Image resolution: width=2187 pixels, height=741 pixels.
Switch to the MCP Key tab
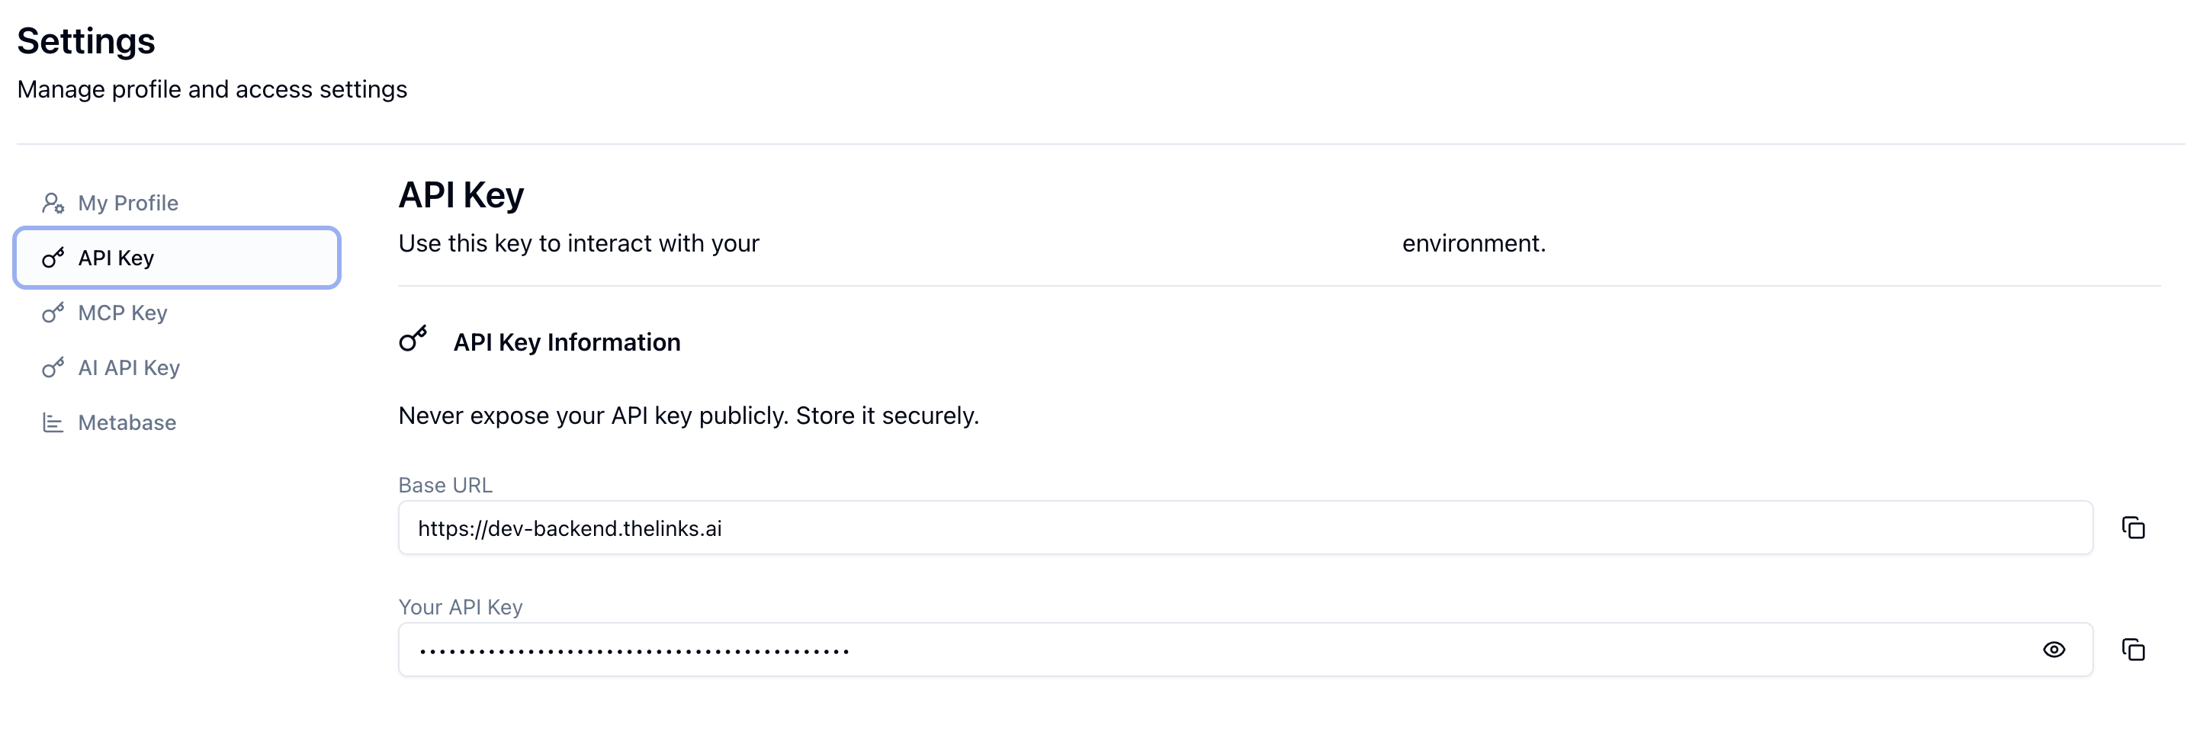(x=122, y=313)
